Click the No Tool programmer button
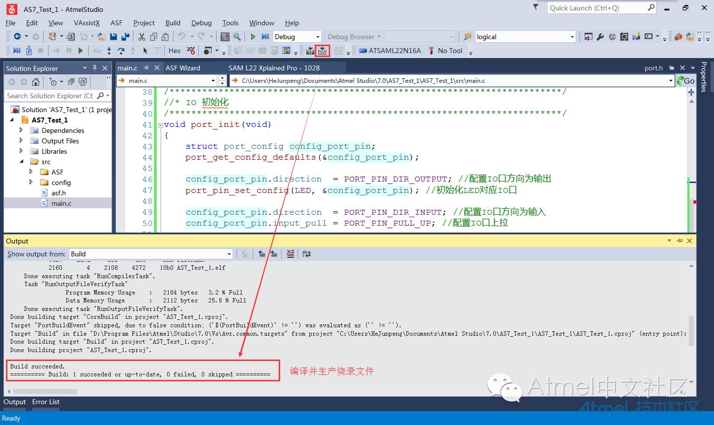Viewport: 714px width, 425px height. point(445,51)
